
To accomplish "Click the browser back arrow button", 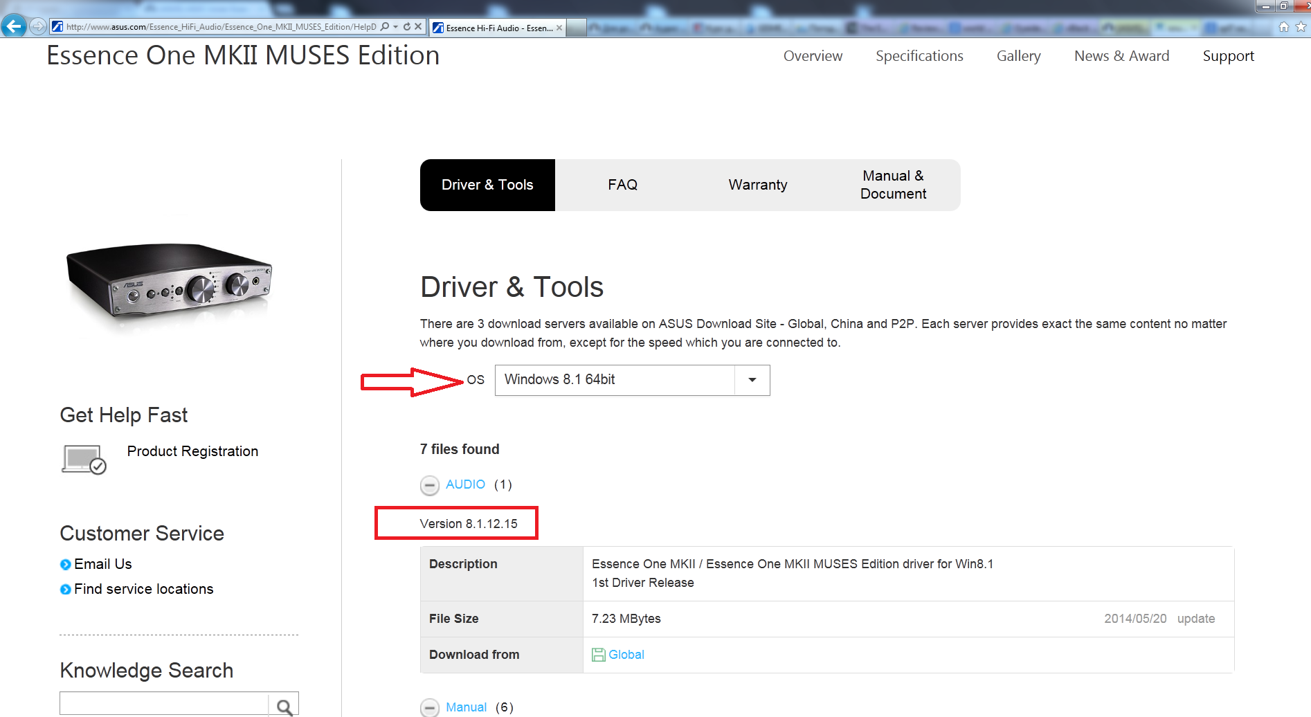I will (x=13, y=26).
